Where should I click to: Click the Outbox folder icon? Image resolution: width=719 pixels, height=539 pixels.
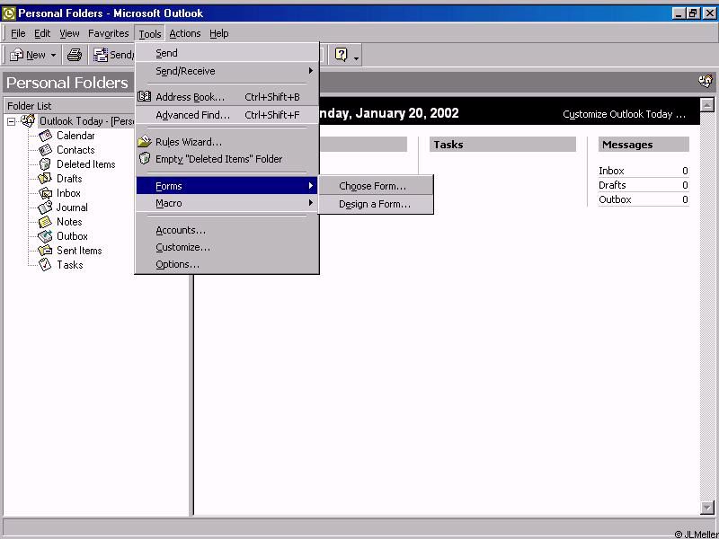coord(45,236)
